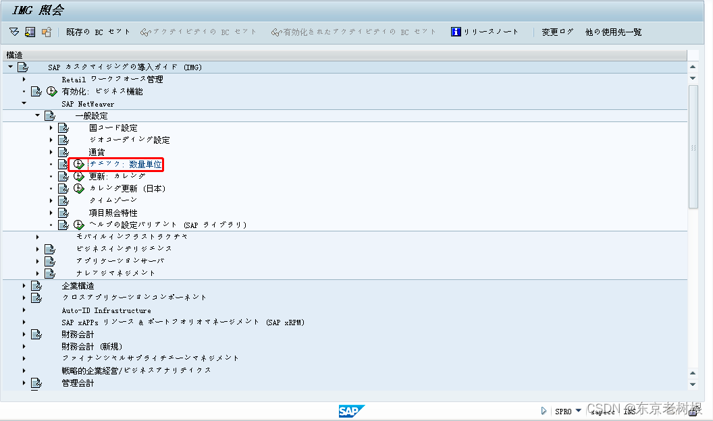Select カレンダ更新 (日本) entry text

click(x=127, y=188)
